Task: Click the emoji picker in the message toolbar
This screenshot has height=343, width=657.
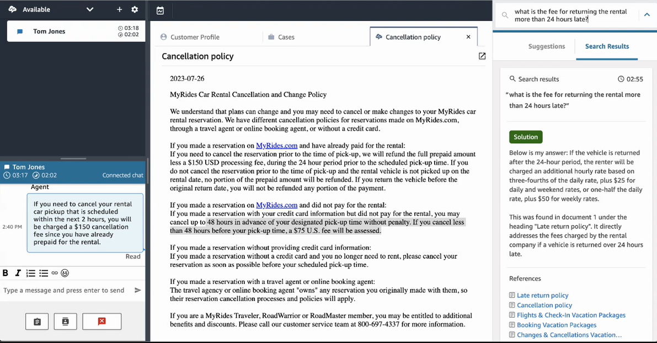Action: coord(65,273)
